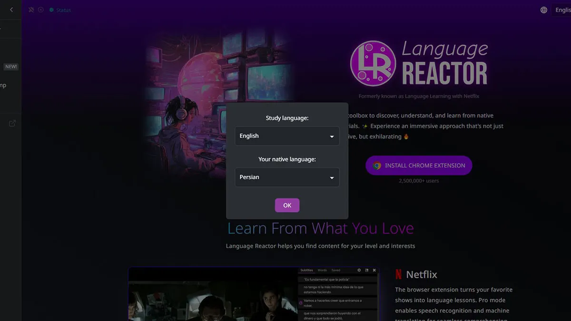Click the Netflix N logo icon
Image resolution: width=571 pixels, height=321 pixels.
point(398,274)
